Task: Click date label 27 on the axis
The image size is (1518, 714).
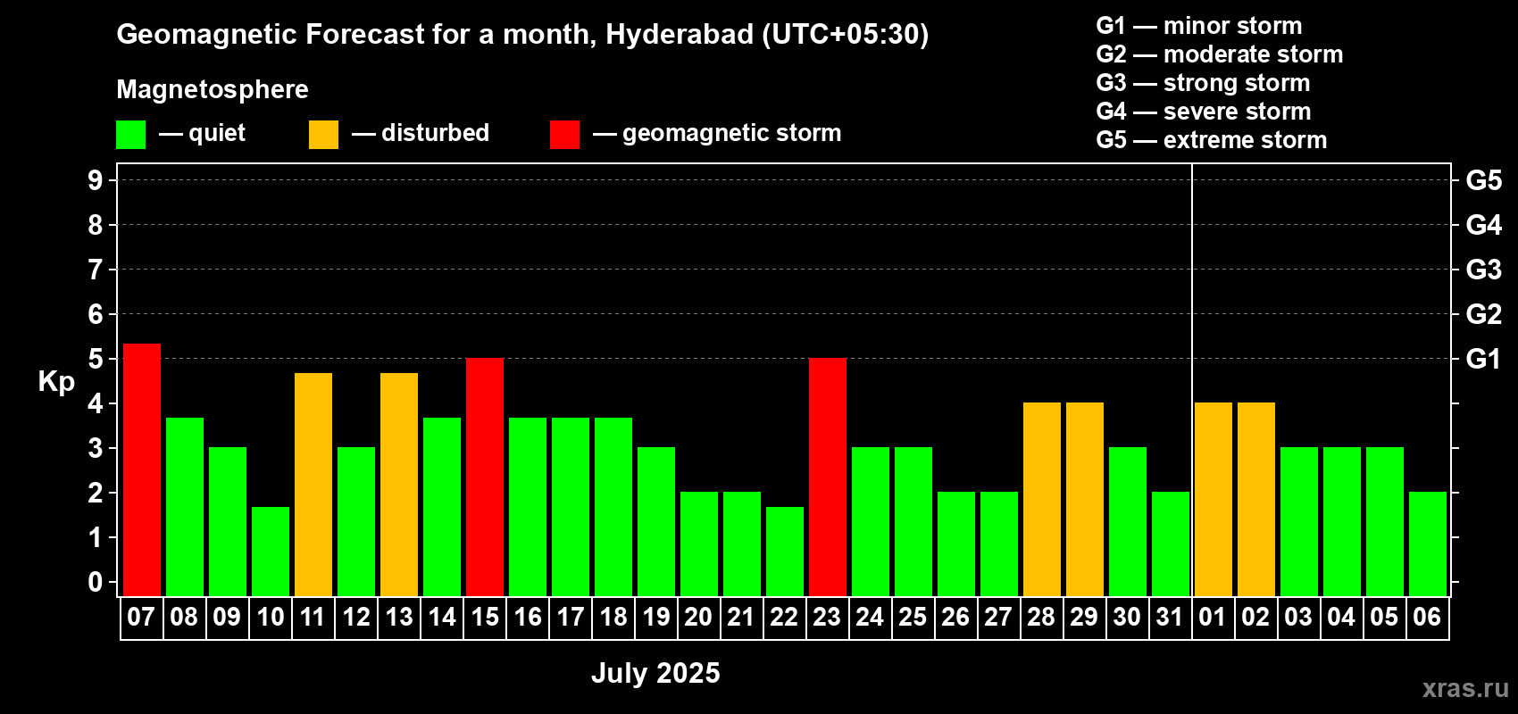Action: [998, 617]
